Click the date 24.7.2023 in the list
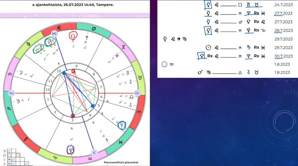The height and width of the screenshot is (166, 298). (x=283, y=5)
